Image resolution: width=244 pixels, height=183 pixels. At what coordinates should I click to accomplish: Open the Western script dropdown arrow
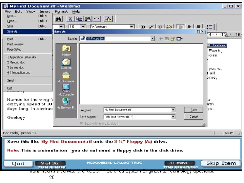pos(132,27)
